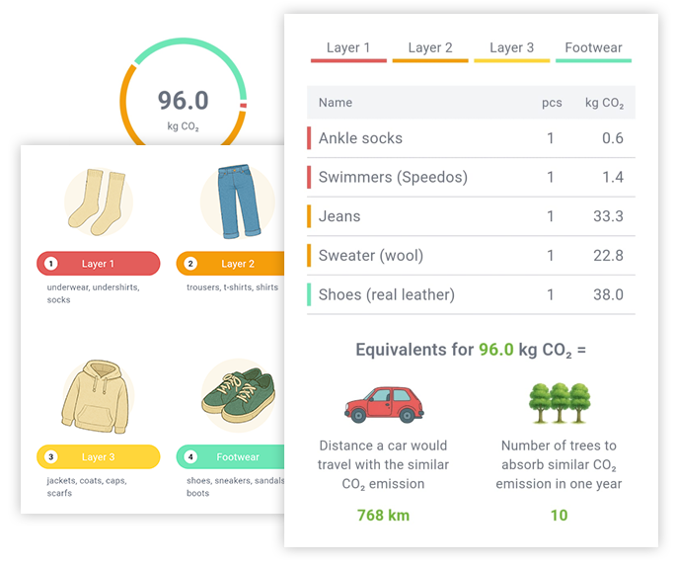Select the Shoes (real leather) row
This screenshot has height=567, width=677.
click(470, 294)
